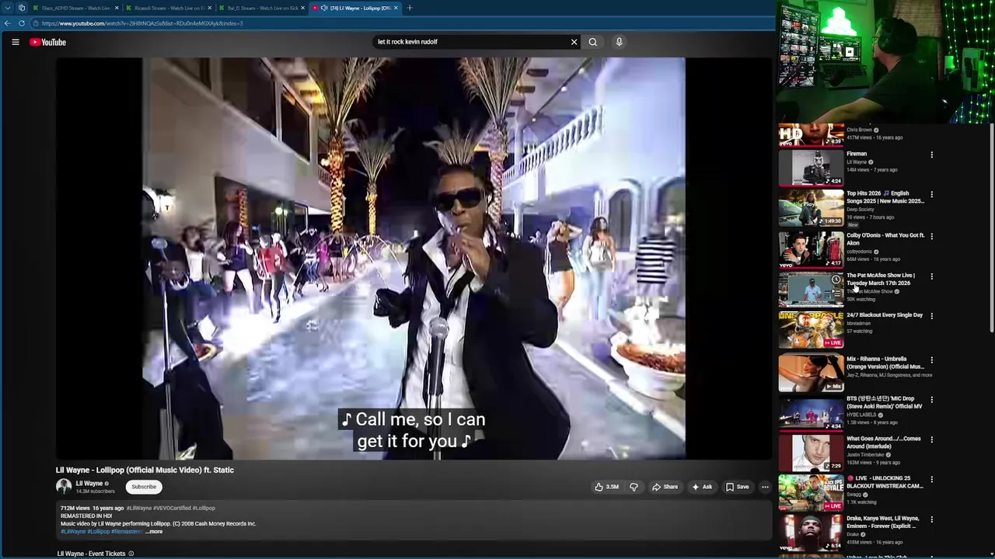Open options for Pat McAfee Show

coord(931,276)
